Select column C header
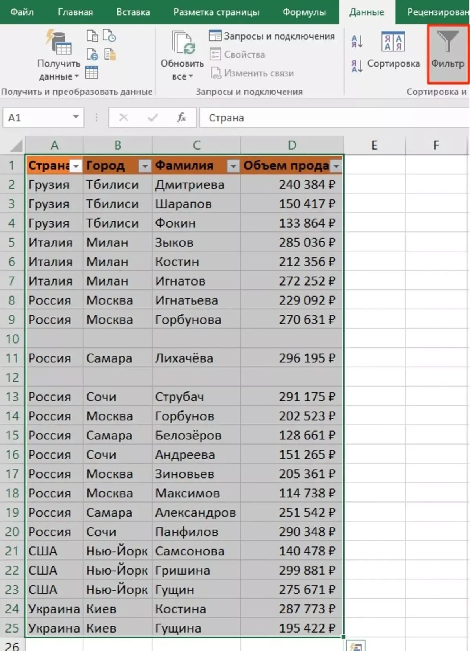 click(197, 145)
